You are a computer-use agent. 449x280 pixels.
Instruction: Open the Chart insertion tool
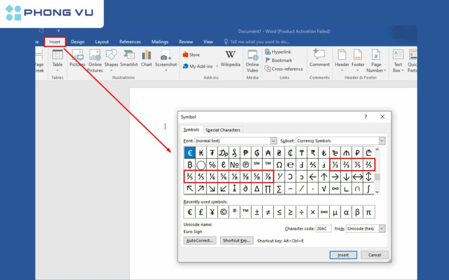click(x=146, y=57)
